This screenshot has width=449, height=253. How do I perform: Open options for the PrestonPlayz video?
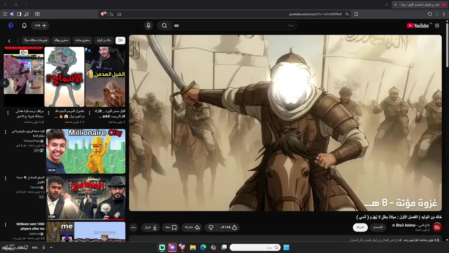[x=5, y=132]
